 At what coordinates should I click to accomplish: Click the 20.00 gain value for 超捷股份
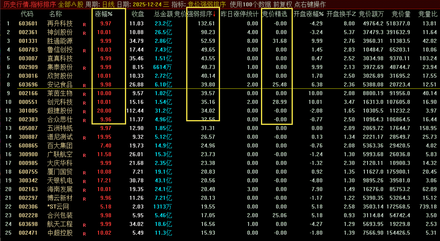(x=104, y=111)
